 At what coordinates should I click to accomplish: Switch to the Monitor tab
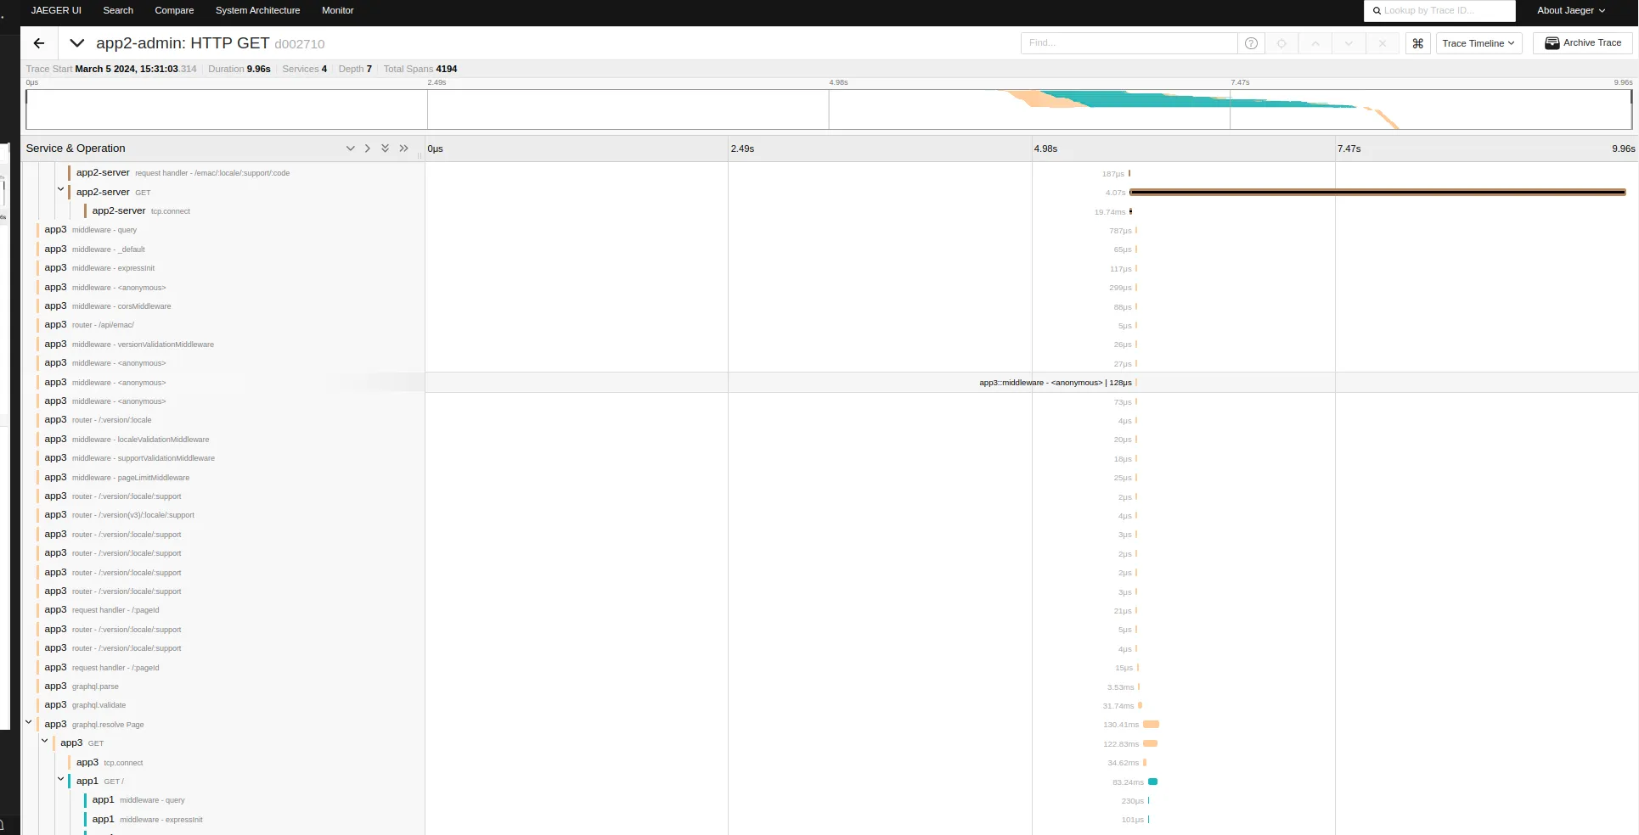point(337,10)
